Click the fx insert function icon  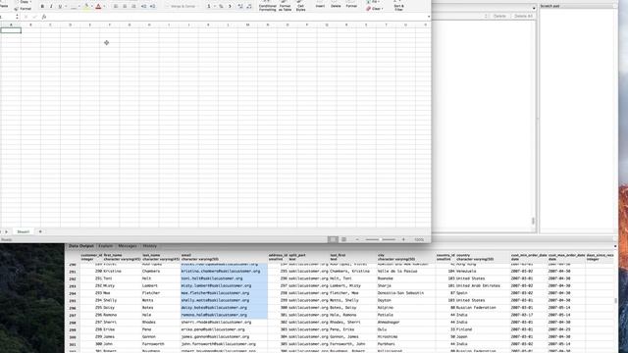coord(44,17)
